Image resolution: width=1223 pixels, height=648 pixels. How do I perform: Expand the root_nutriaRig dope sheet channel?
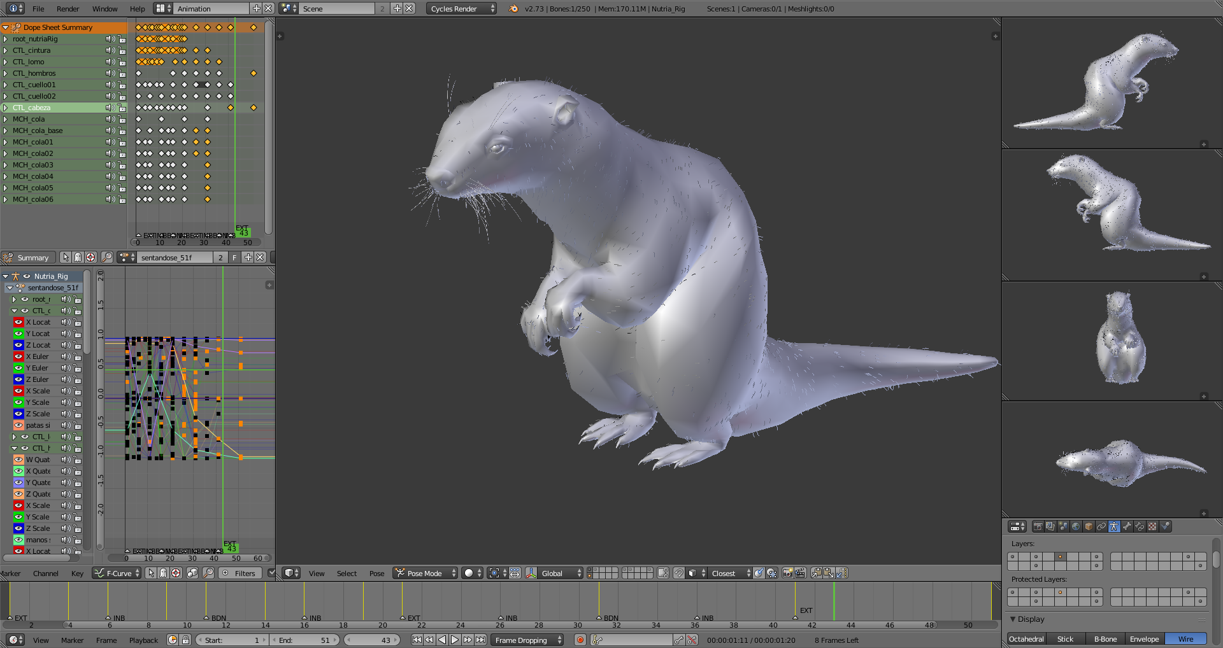click(x=6, y=39)
